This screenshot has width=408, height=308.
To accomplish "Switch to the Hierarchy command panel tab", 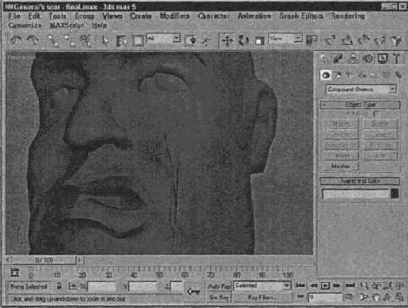I will coord(353,59).
